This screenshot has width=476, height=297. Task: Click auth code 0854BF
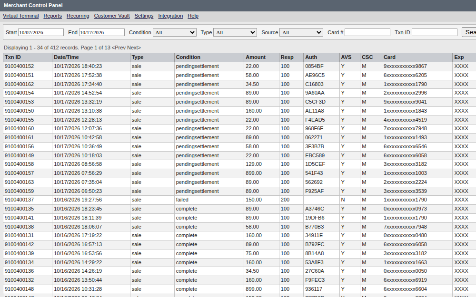[314, 66]
